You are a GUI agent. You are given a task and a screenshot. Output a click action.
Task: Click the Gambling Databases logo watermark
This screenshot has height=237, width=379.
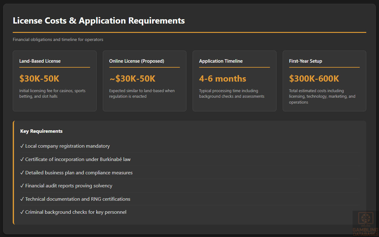[365, 223]
